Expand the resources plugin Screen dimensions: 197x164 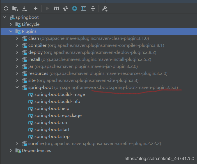pyautogui.click(x=17, y=73)
